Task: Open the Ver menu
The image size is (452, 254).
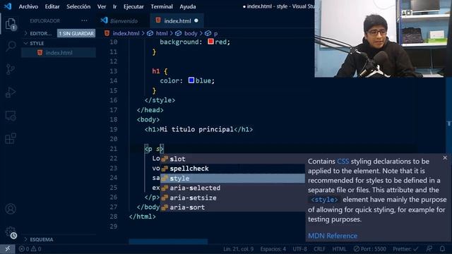Action: tap(102, 6)
